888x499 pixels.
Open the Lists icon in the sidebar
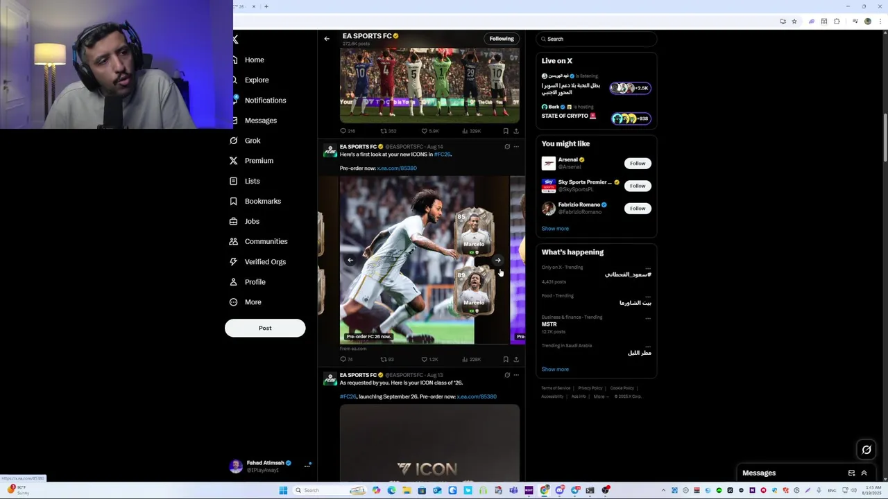(234, 181)
